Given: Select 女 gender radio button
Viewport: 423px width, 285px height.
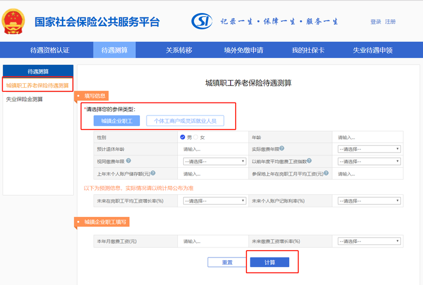Looking at the screenshot, I should click(x=196, y=137).
